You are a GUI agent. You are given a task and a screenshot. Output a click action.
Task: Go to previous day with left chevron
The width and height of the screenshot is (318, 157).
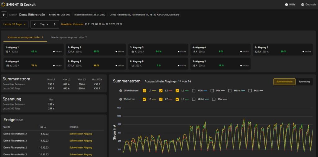click(x=35, y=24)
